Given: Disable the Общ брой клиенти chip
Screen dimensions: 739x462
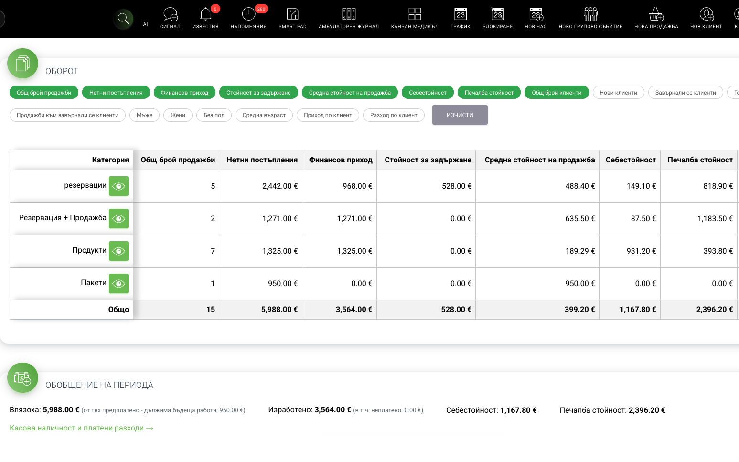Looking at the screenshot, I should tap(557, 93).
